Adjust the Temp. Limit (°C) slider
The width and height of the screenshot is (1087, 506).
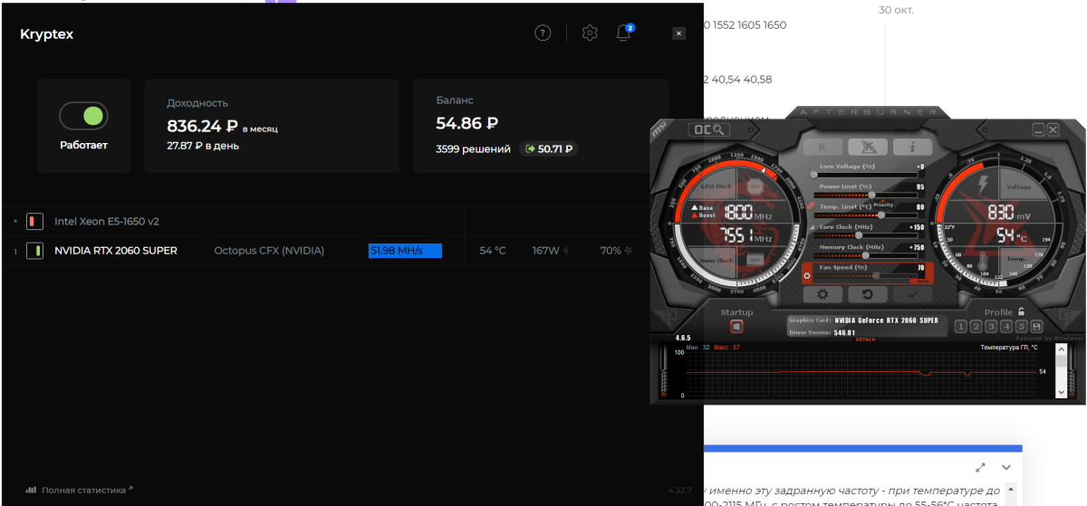[865, 215]
